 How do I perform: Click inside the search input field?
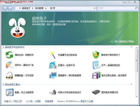116,8
